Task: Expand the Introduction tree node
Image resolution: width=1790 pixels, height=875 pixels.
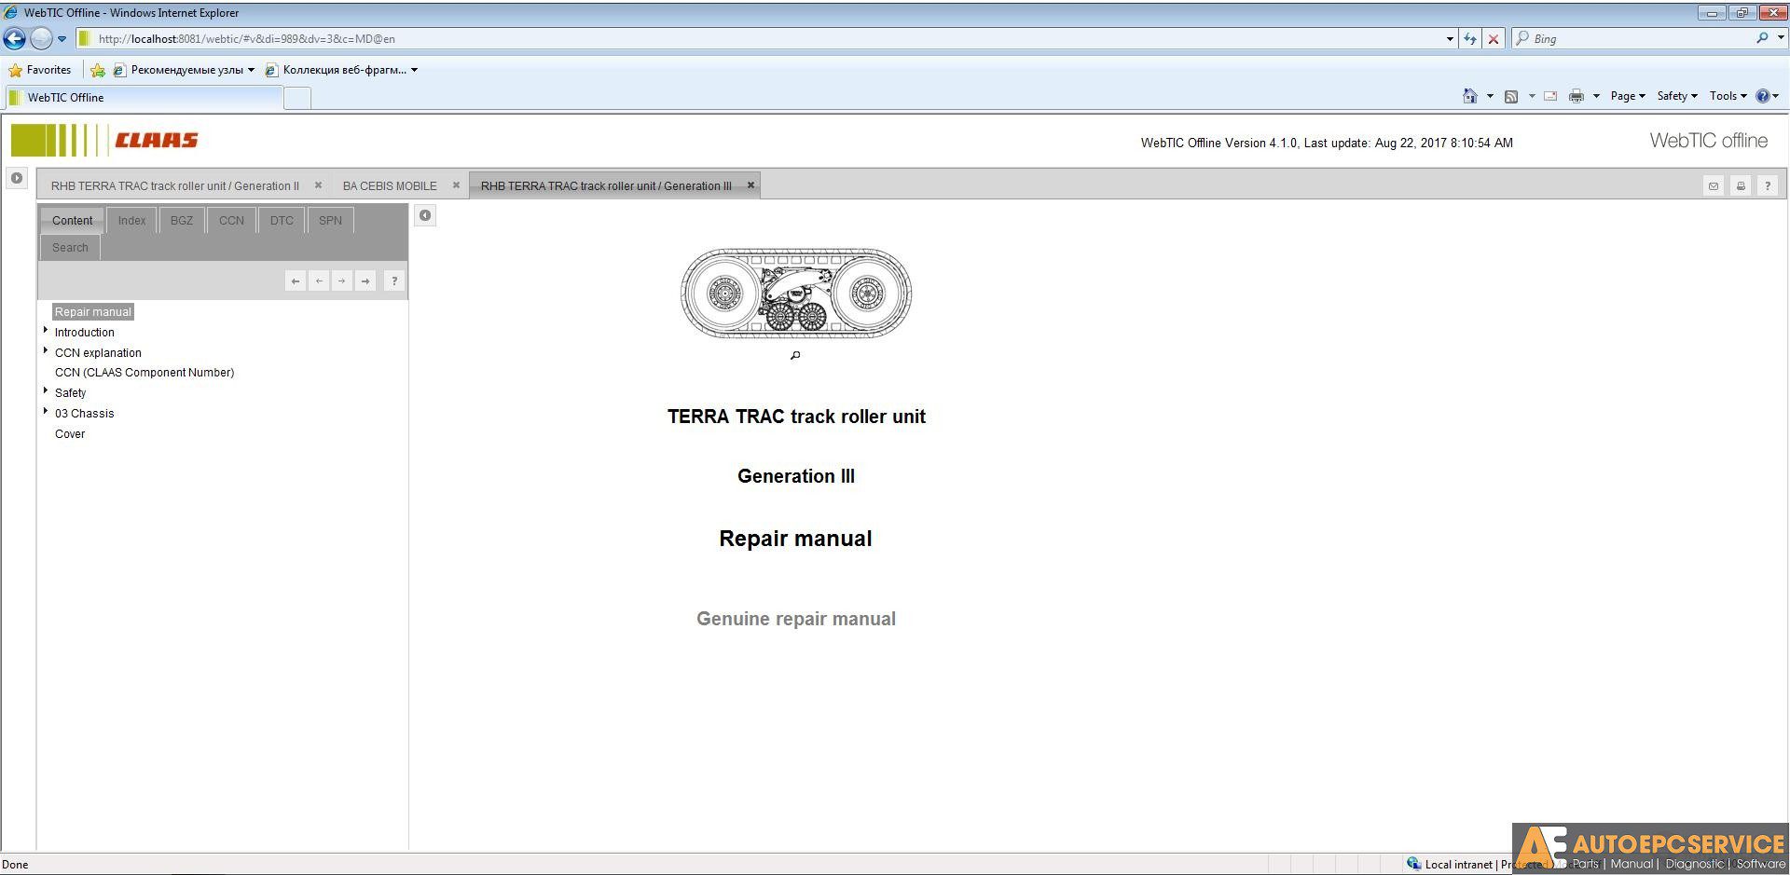Action: pos(46,330)
